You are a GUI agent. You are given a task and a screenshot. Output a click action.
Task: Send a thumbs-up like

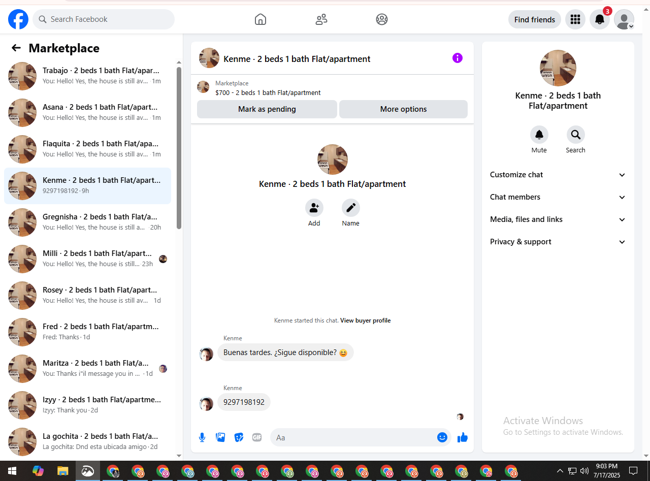point(462,437)
